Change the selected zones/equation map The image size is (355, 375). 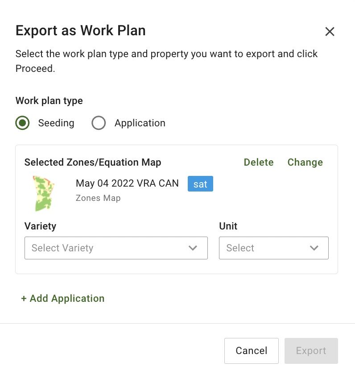(x=305, y=162)
